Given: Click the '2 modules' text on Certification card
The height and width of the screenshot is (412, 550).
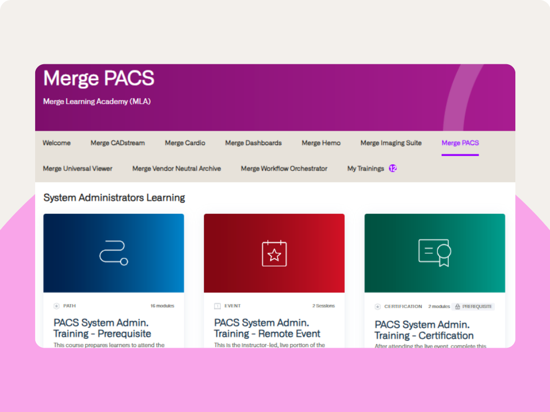Looking at the screenshot, I should coord(439,307).
